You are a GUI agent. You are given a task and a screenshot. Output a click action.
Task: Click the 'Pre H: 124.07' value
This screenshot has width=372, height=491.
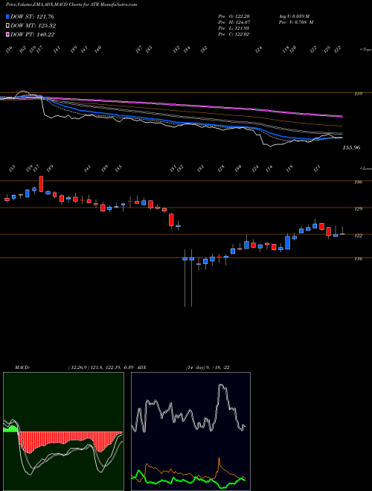pyautogui.click(x=234, y=22)
